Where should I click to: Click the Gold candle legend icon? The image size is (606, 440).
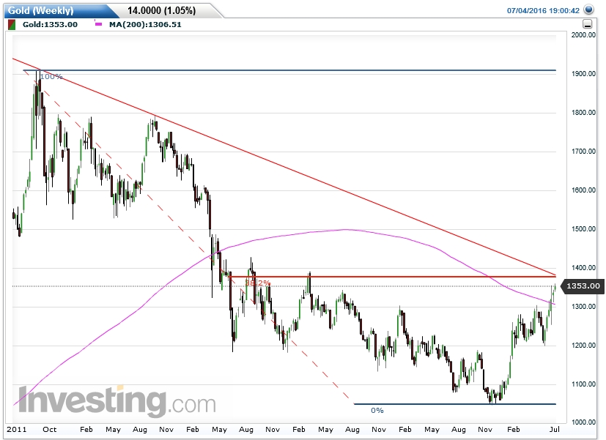(12, 25)
